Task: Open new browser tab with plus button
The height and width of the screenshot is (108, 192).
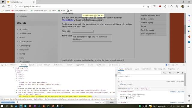Action: [x=38, y=2]
